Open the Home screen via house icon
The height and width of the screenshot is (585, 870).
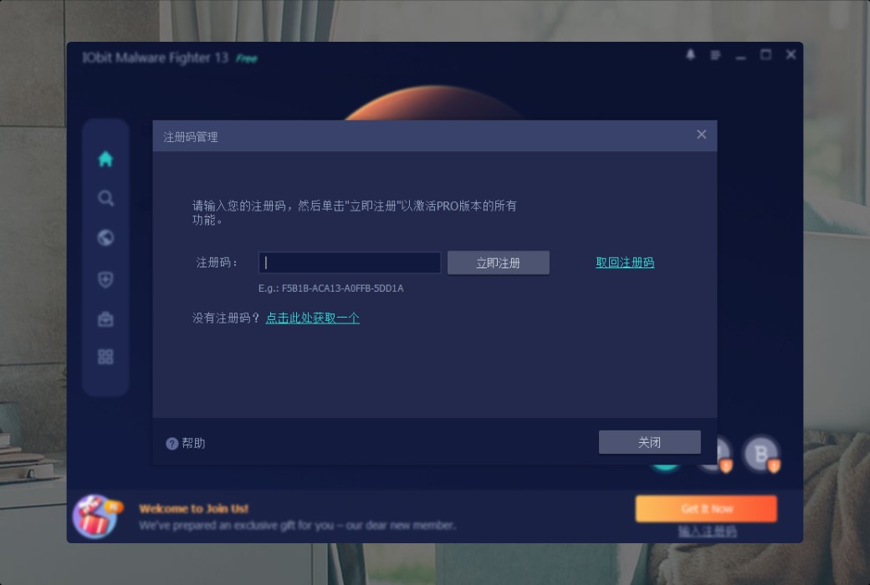(104, 159)
